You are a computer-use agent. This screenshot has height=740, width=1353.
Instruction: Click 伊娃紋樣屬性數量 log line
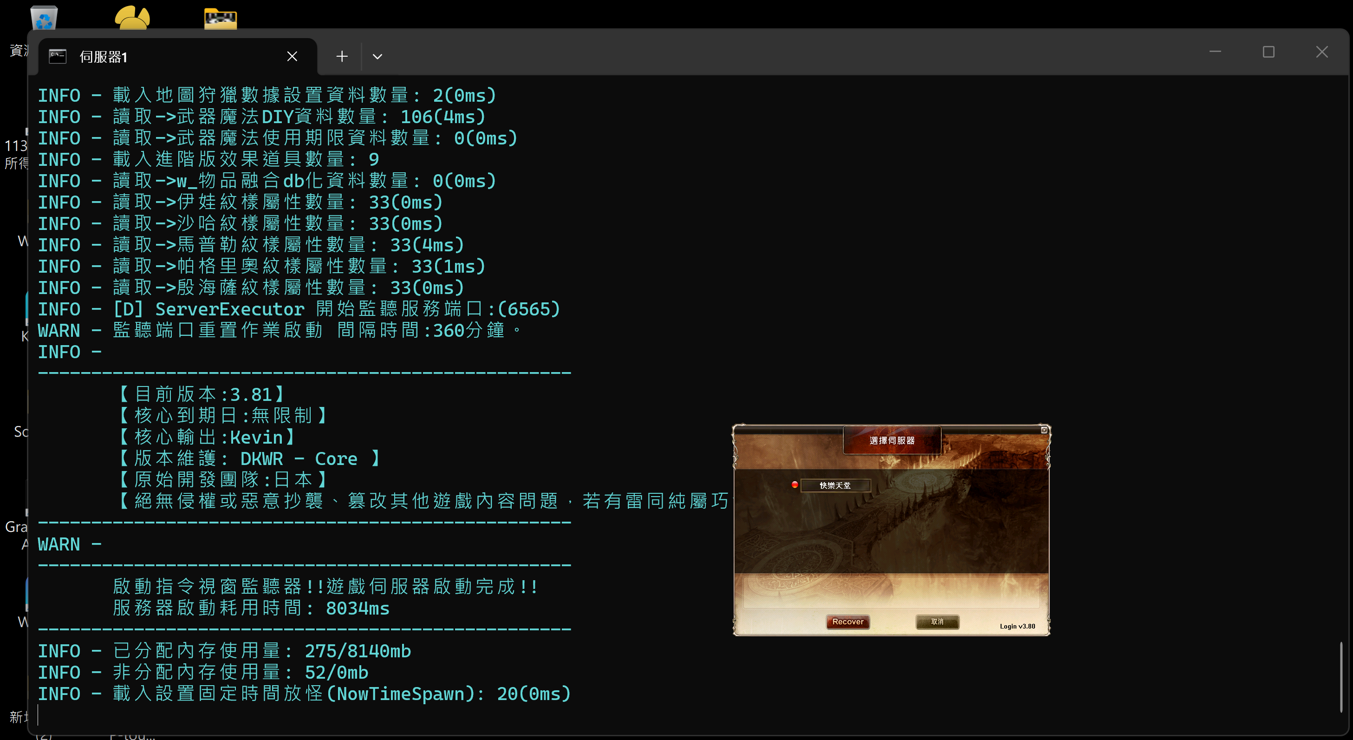(241, 203)
